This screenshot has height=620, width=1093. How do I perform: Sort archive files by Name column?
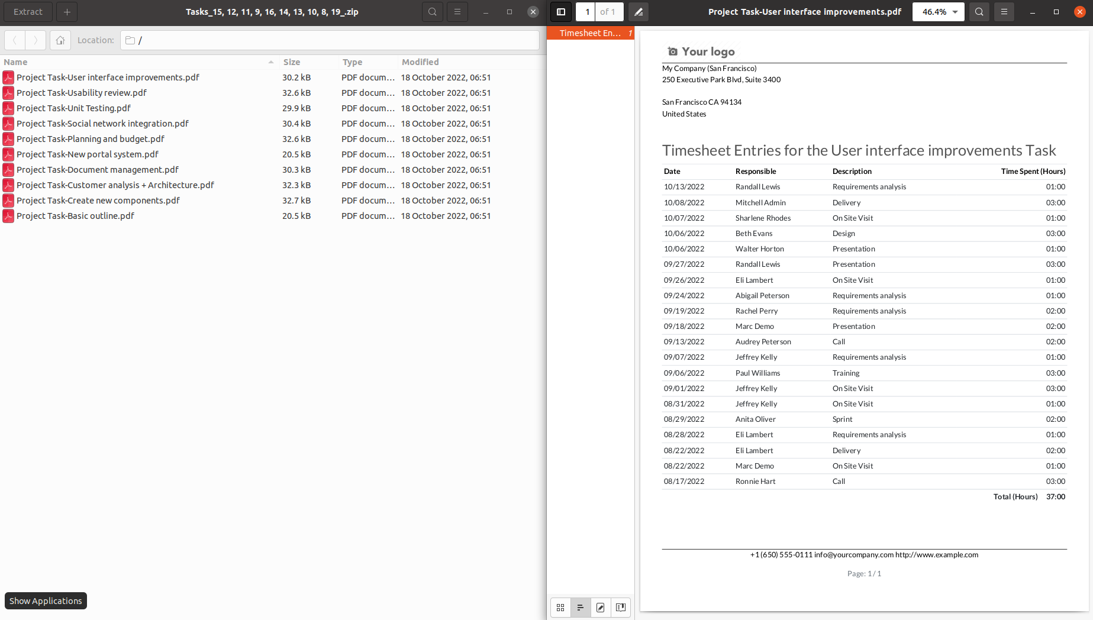(139, 62)
